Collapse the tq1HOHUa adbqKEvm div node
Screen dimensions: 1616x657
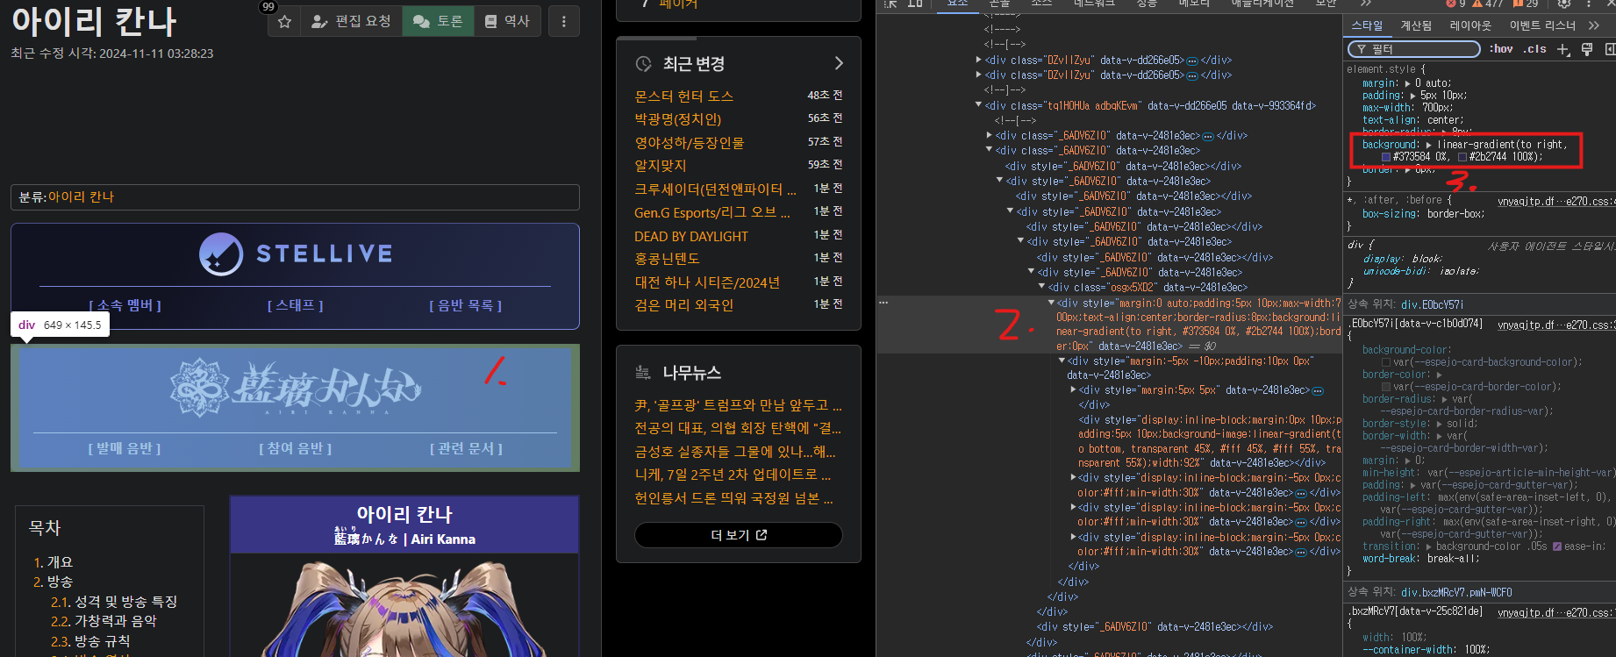pos(979,105)
